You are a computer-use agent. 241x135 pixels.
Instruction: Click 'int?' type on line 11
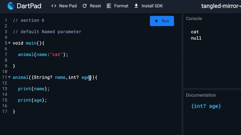pos(73,77)
